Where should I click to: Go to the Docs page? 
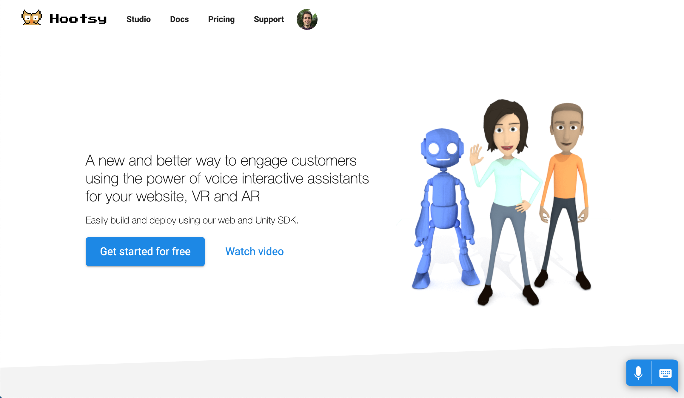[179, 19]
